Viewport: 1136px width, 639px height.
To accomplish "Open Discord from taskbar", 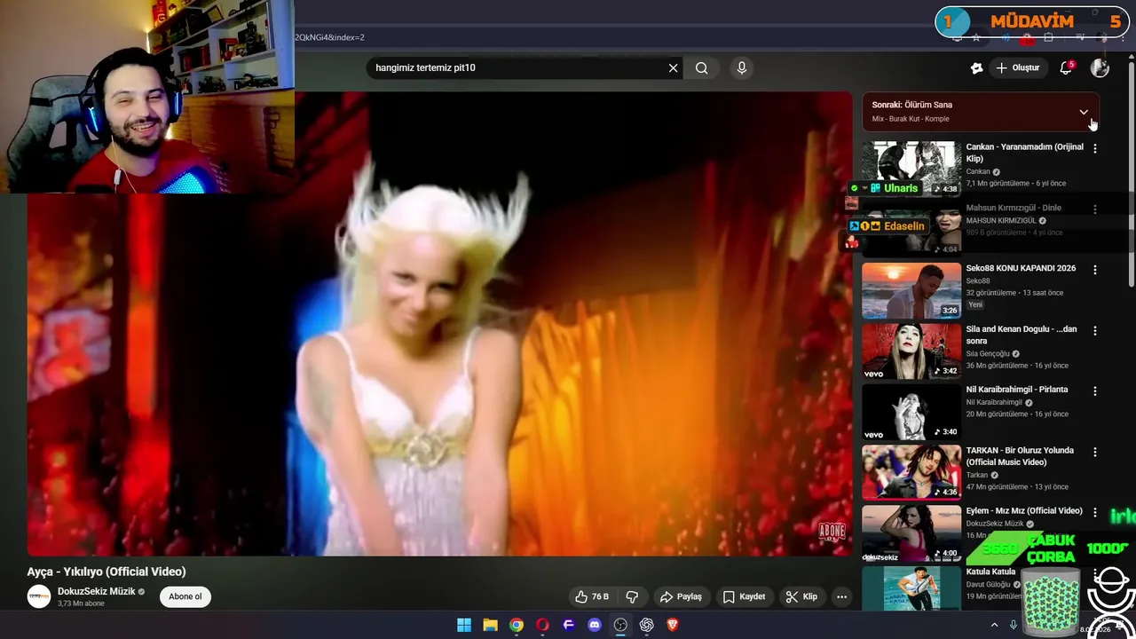I will pos(595,625).
